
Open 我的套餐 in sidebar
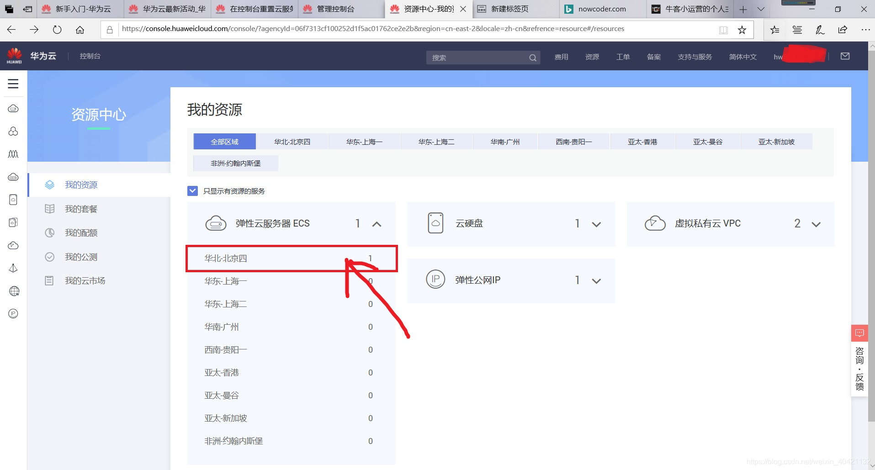[x=81, y=209]
